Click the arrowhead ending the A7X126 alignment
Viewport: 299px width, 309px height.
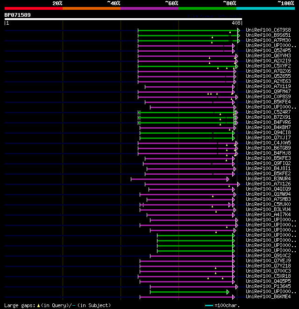click(239, 184)
